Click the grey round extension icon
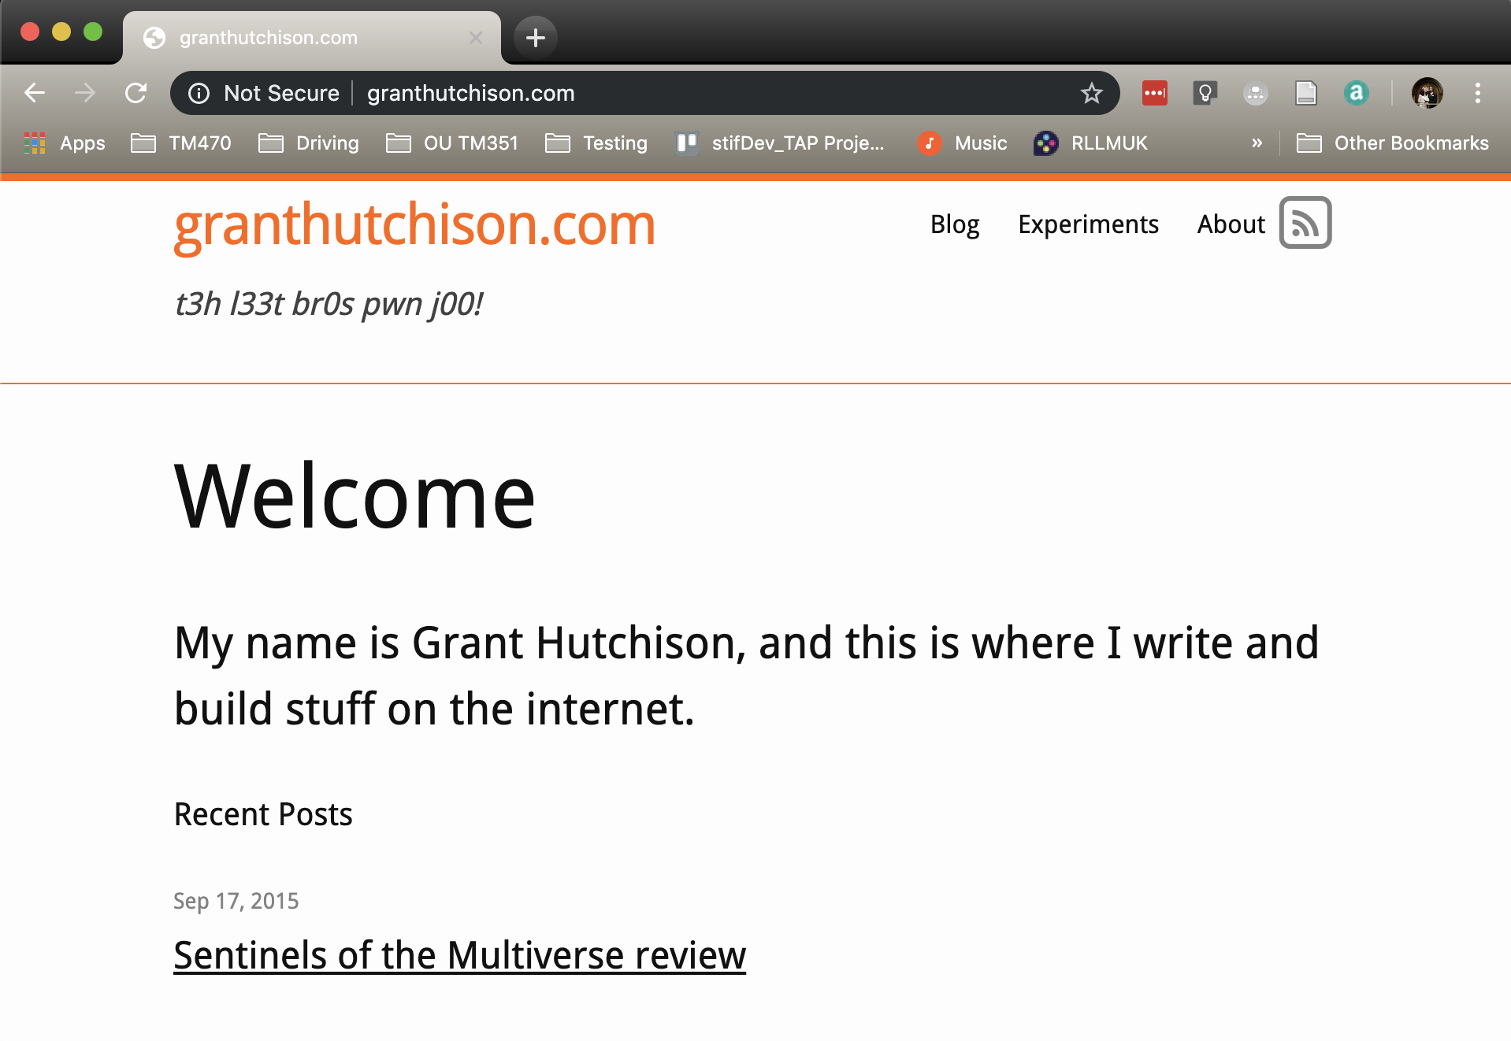Image resolution: width=1511 pixels, height=1041 pixels. tap(1255, 94)
